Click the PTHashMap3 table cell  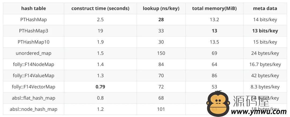pos(34,31)
